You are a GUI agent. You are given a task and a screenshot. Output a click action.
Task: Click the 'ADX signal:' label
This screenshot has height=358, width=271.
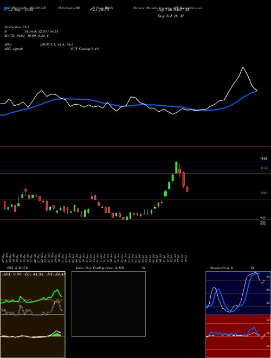coord(14,49)
